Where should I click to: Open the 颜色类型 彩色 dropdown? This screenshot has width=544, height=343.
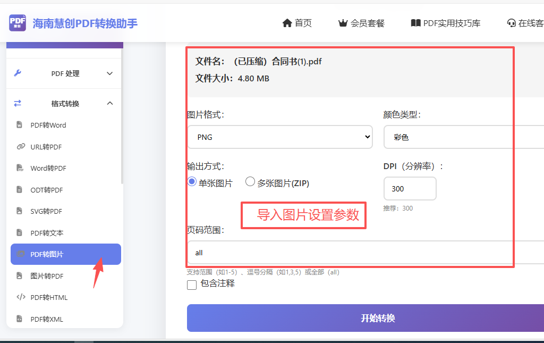(x=464, y=137)
